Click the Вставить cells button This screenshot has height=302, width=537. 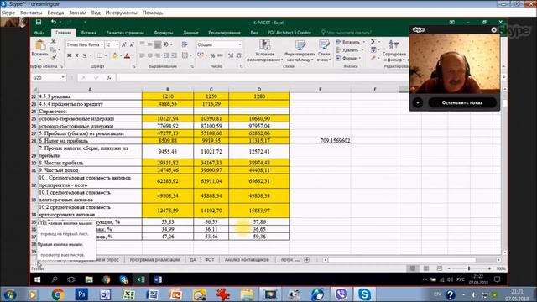click(350, 42)
